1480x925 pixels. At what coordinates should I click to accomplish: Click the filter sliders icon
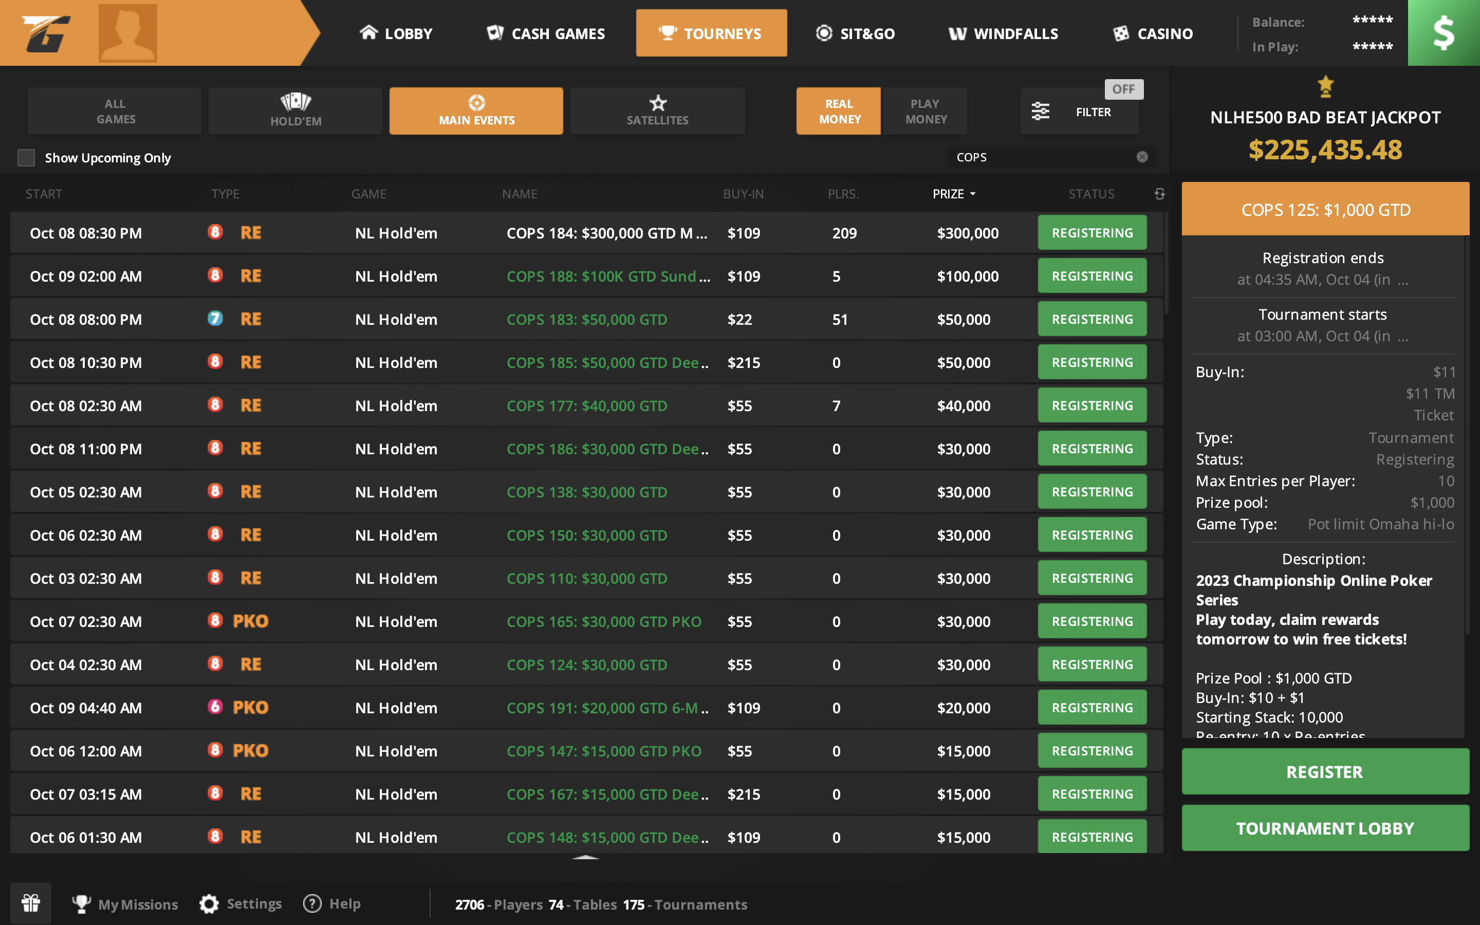pos(1040,112)
